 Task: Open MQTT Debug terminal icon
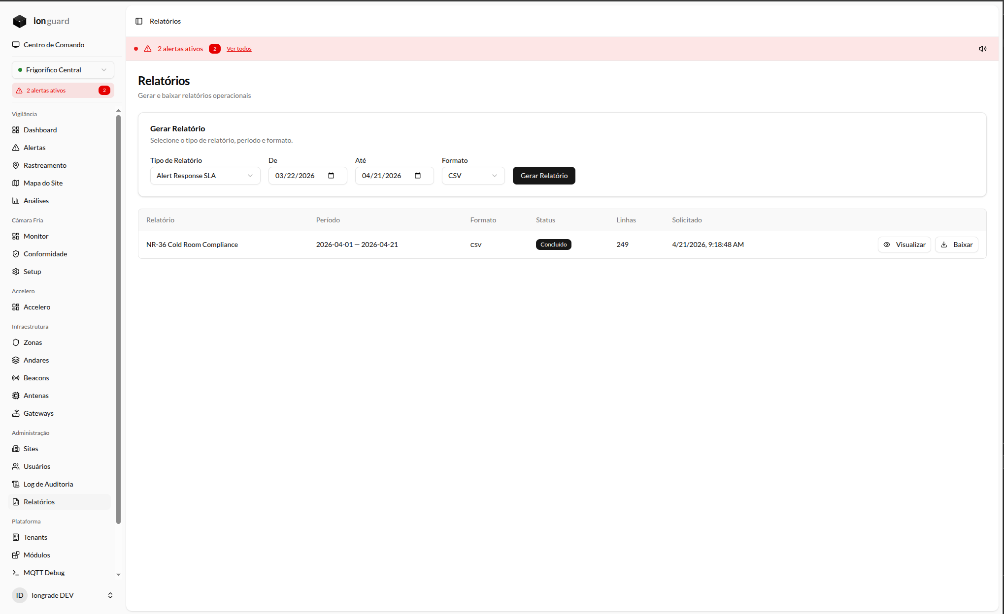(x=16, y=573)
